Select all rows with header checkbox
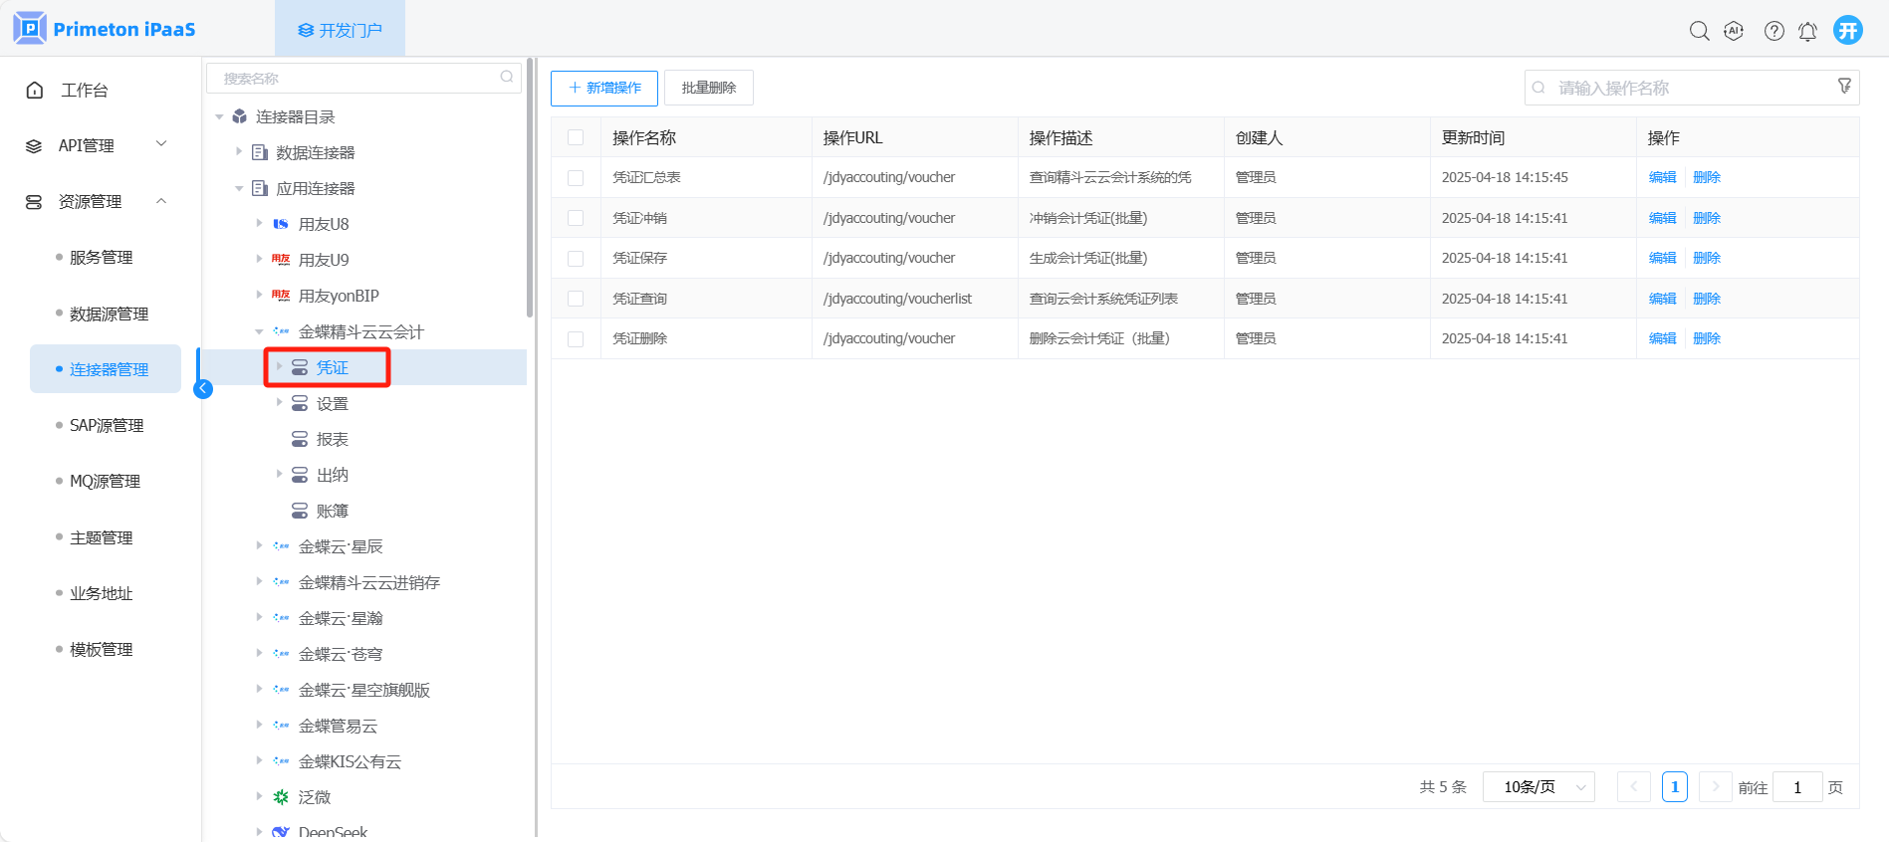This screenshot has width=1889, height=842. 576,137
